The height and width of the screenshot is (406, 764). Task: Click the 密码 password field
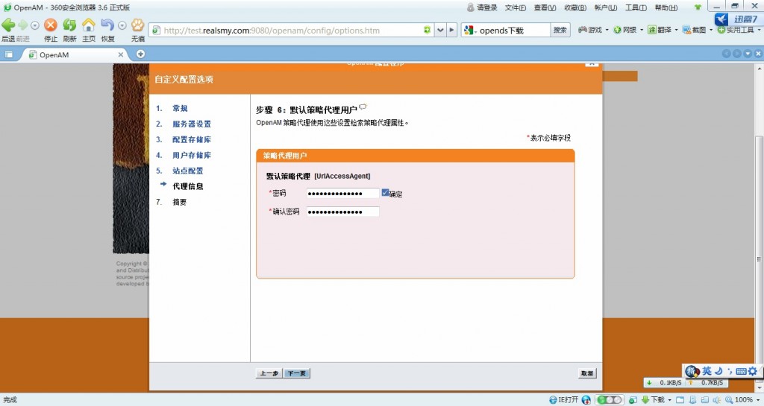342,193
